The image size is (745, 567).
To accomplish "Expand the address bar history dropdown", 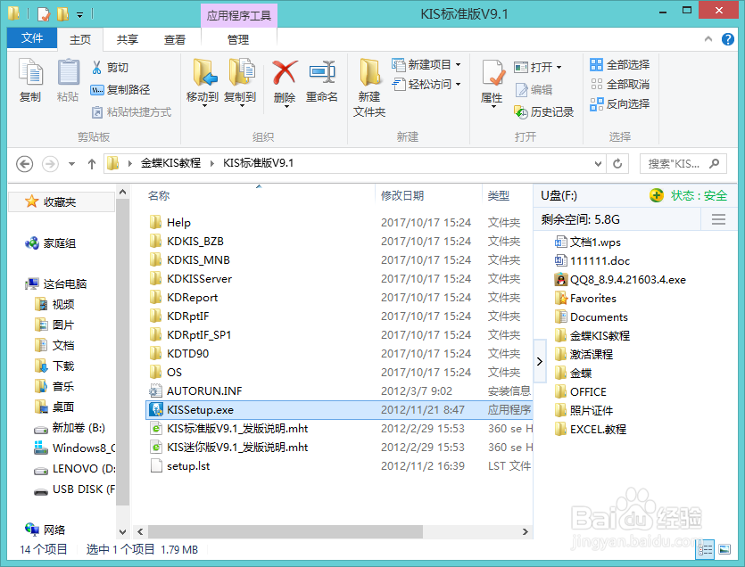I will [x=598, y=164].
